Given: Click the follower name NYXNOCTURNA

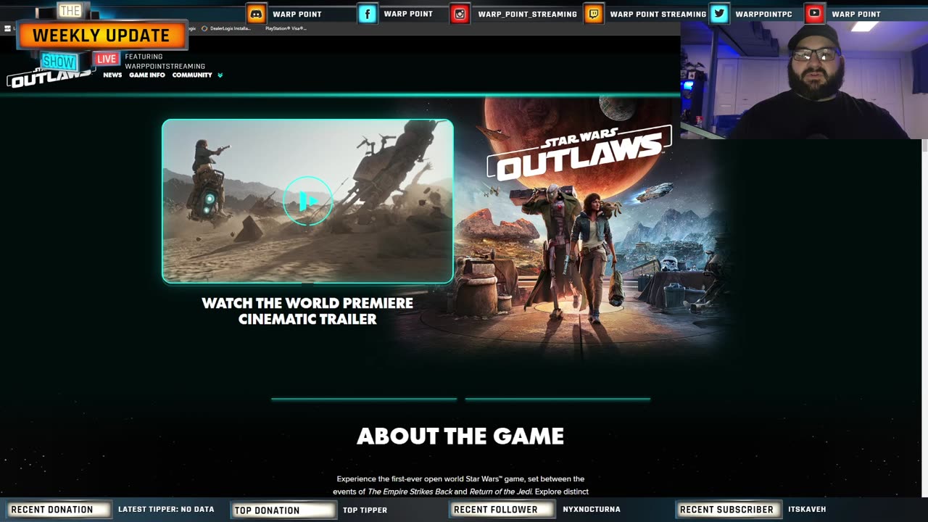Looking at the screenshot, I should pyautogui.click(x=591, y=510).
